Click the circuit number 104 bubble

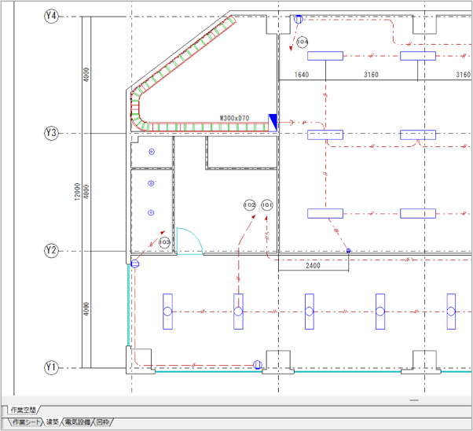tap(302, 41)
